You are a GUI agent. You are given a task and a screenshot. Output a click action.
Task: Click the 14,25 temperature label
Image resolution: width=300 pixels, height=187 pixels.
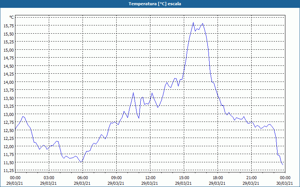click(x=9, y=74)
